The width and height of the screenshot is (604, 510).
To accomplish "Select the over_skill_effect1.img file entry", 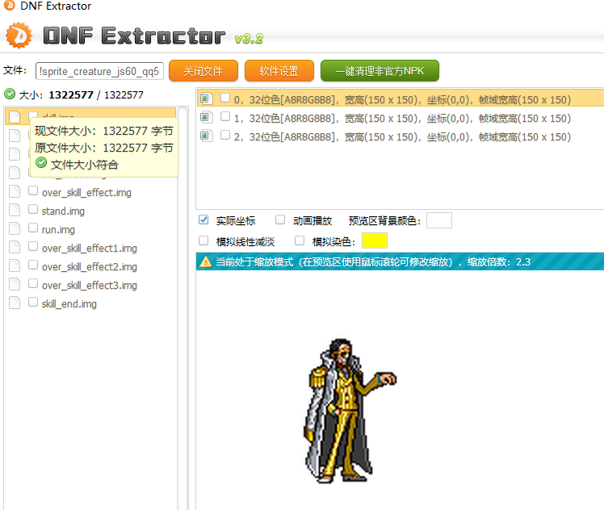I will point(90,249).
